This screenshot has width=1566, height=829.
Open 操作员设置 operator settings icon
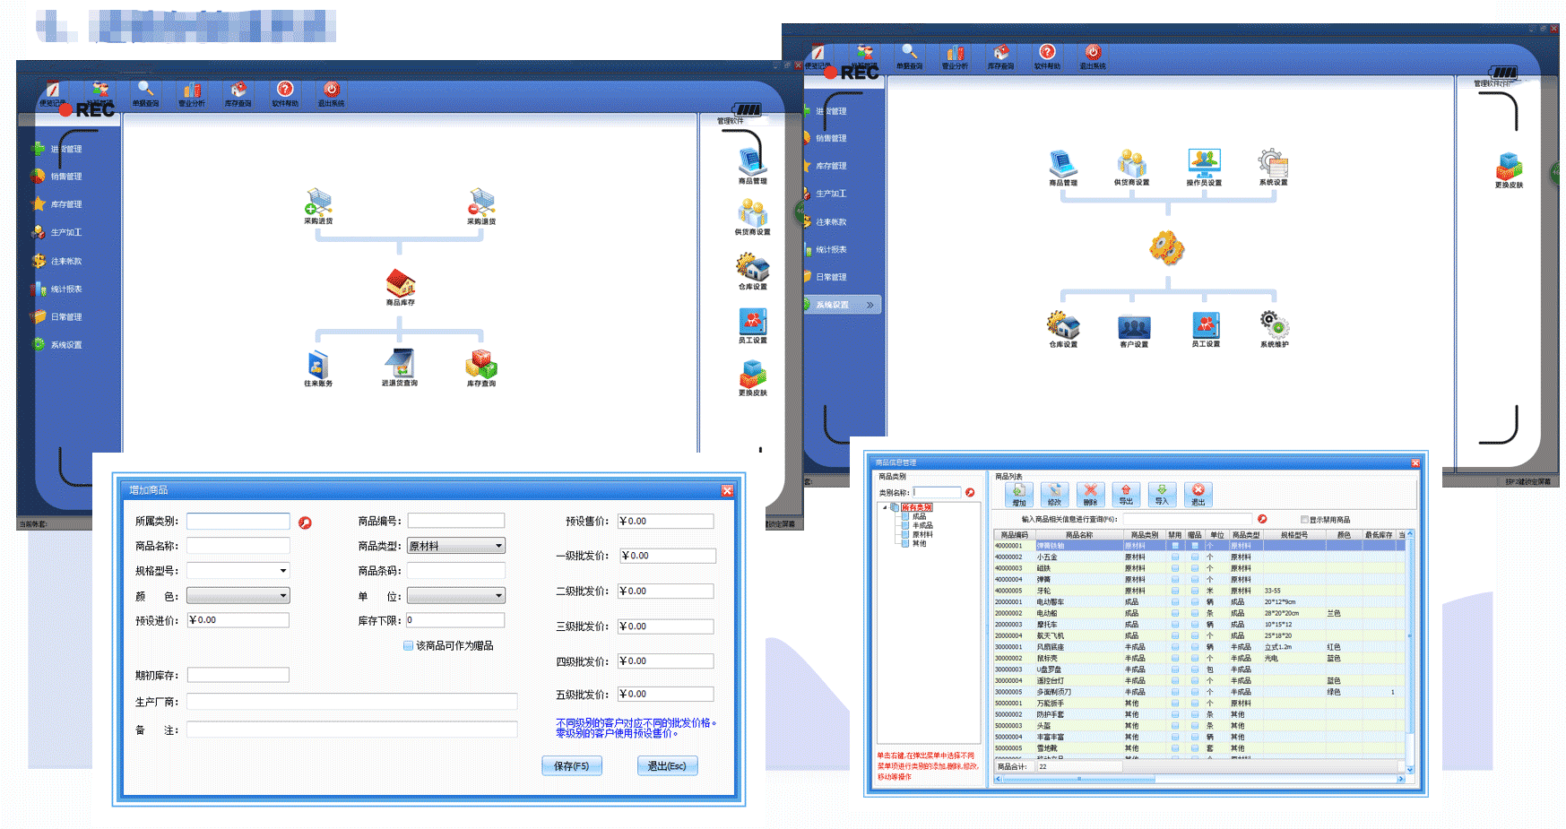[x=1204, y=163]
